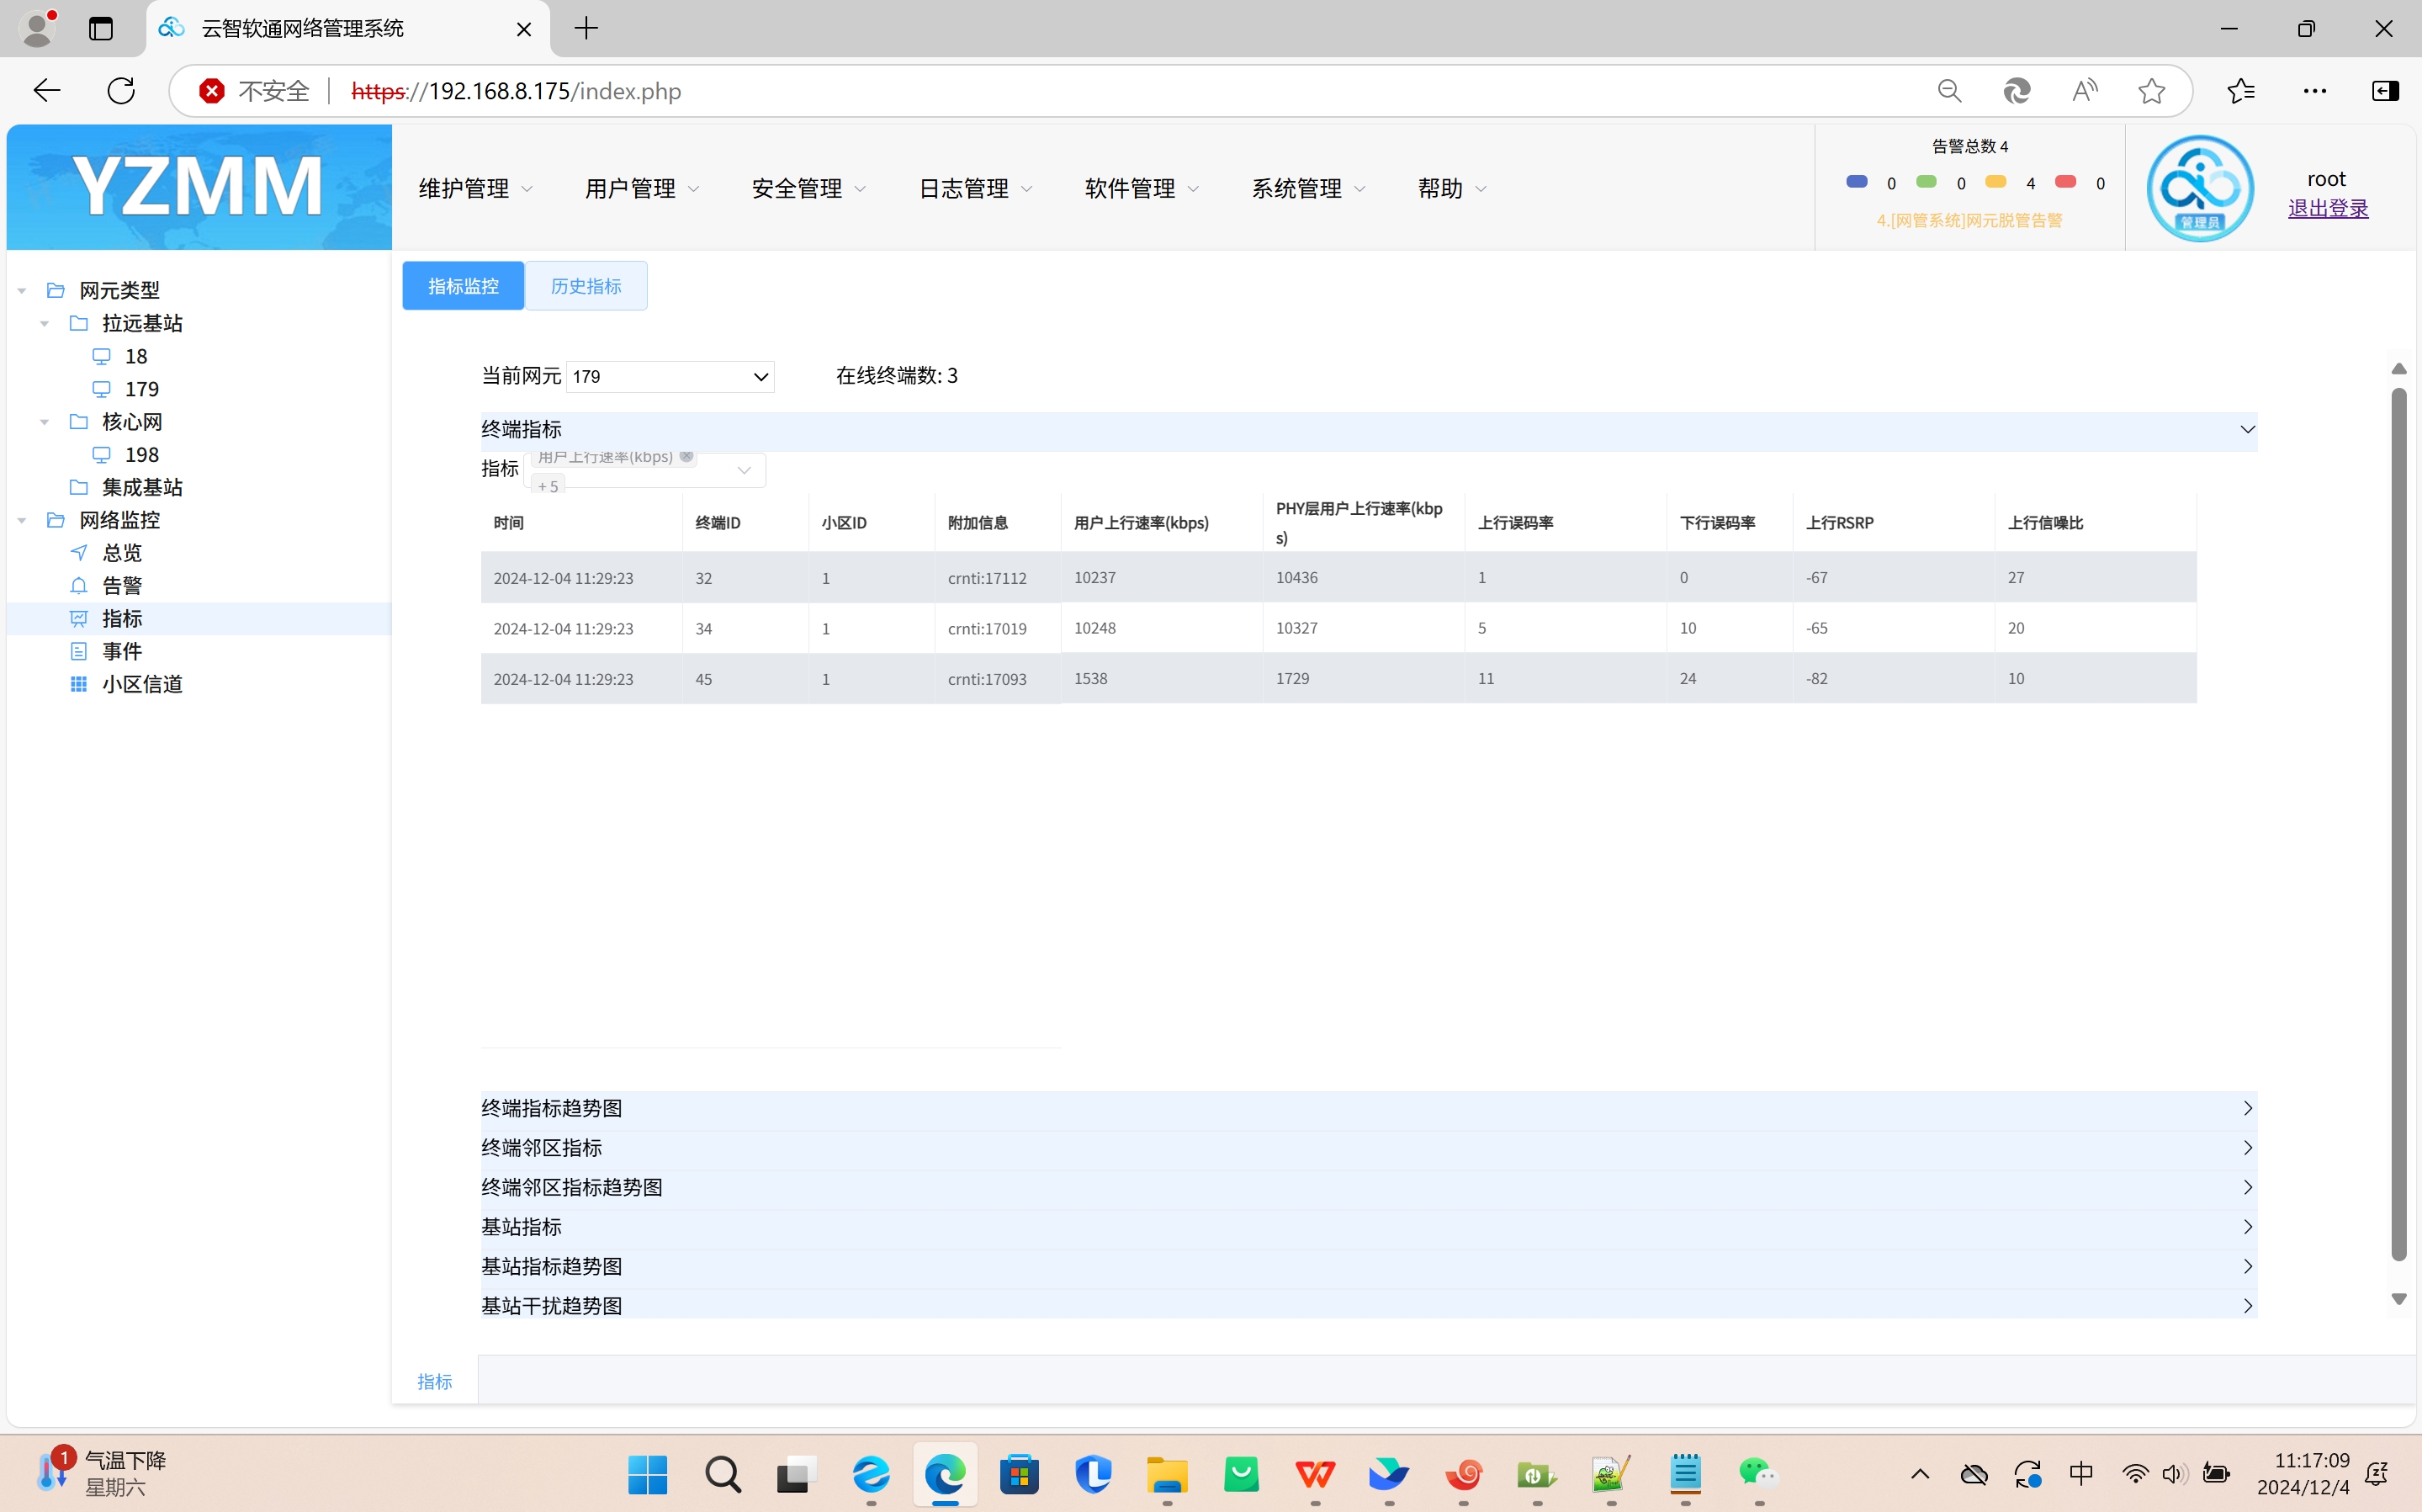Click the blue alarm level indicator
The height and width of the screenshot is (1512, 2422).
pyautogui.click(x=1856, y=182)
